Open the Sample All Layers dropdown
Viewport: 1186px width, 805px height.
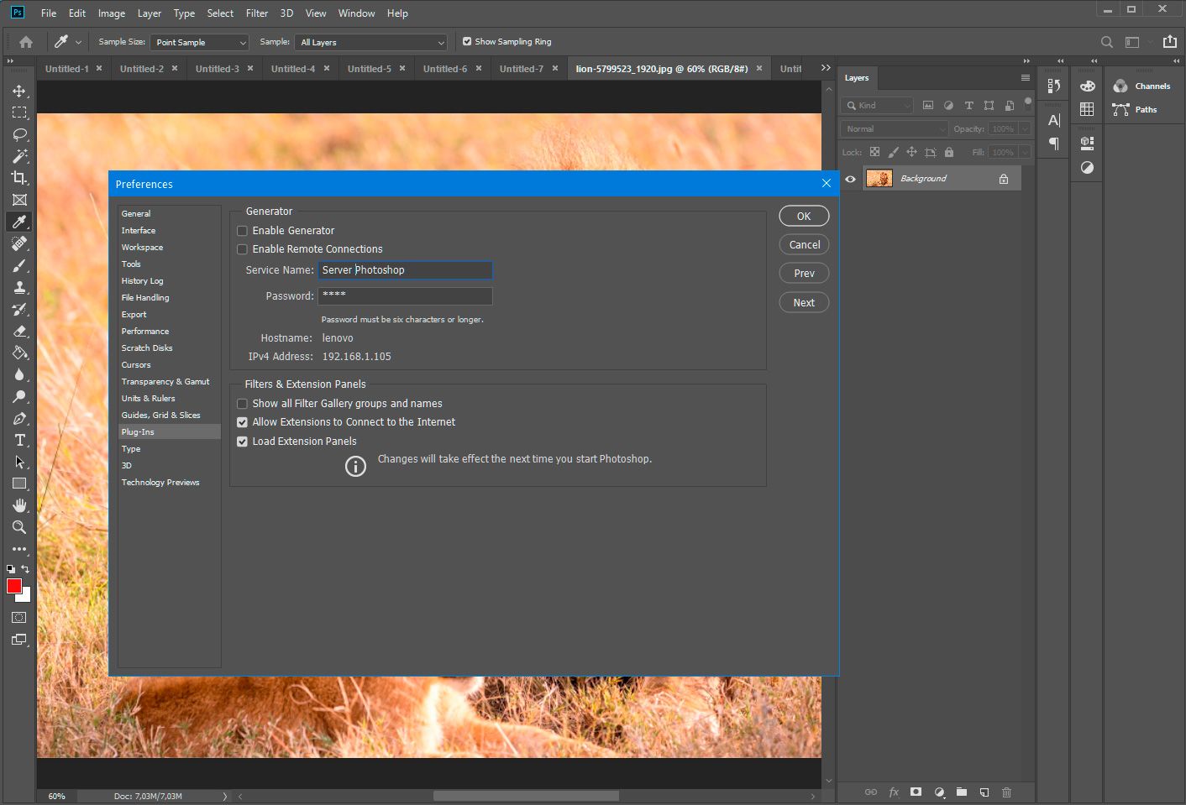[371, 42]
